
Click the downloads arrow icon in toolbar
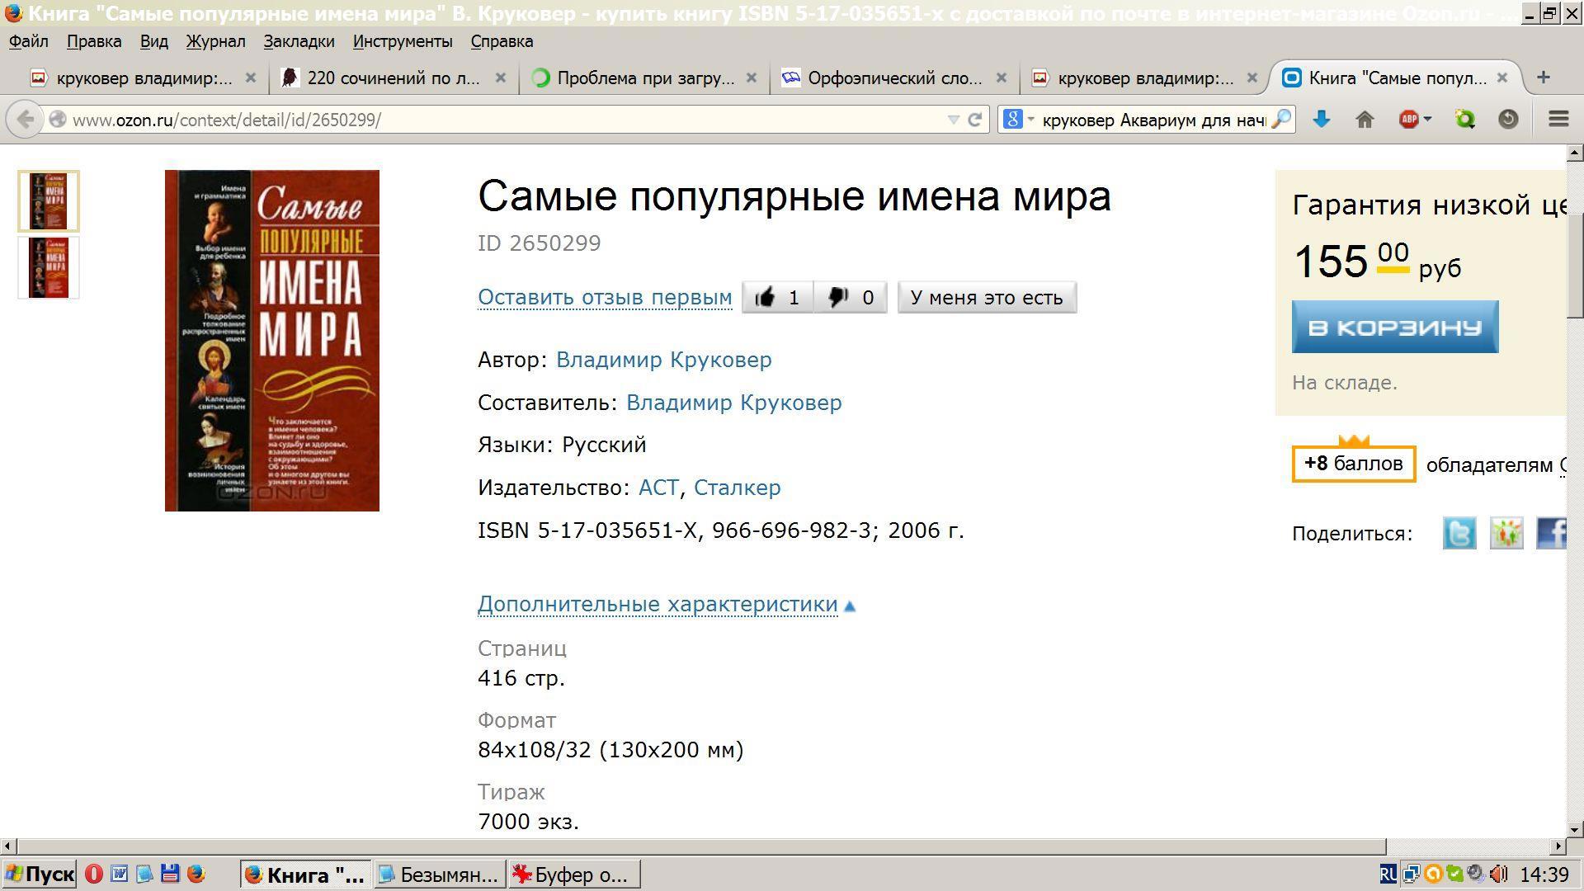[1321, 120]
